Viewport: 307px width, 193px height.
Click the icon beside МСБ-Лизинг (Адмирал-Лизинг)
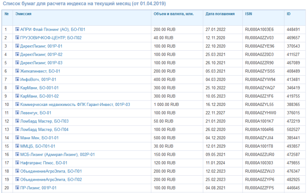tap(17, 154)
